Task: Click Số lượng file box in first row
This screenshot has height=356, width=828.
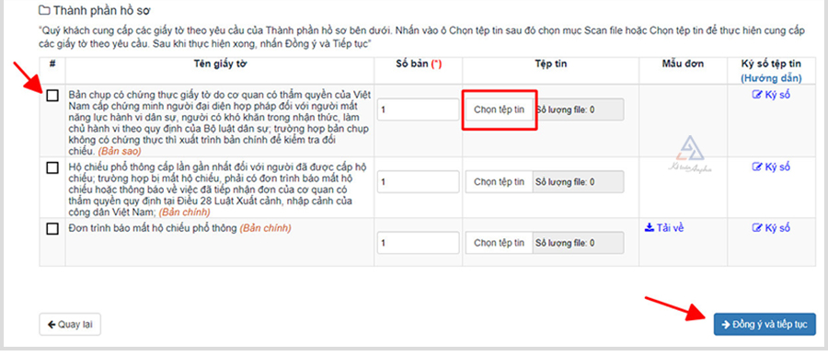Action: [579, 109]
